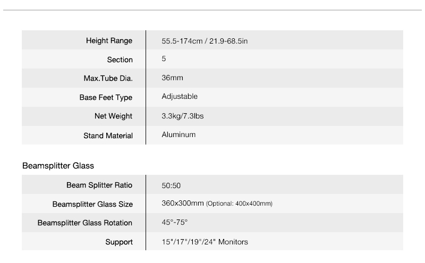425x263 pixels.
Task: Click the Section value 5
Action: [164, 59]
